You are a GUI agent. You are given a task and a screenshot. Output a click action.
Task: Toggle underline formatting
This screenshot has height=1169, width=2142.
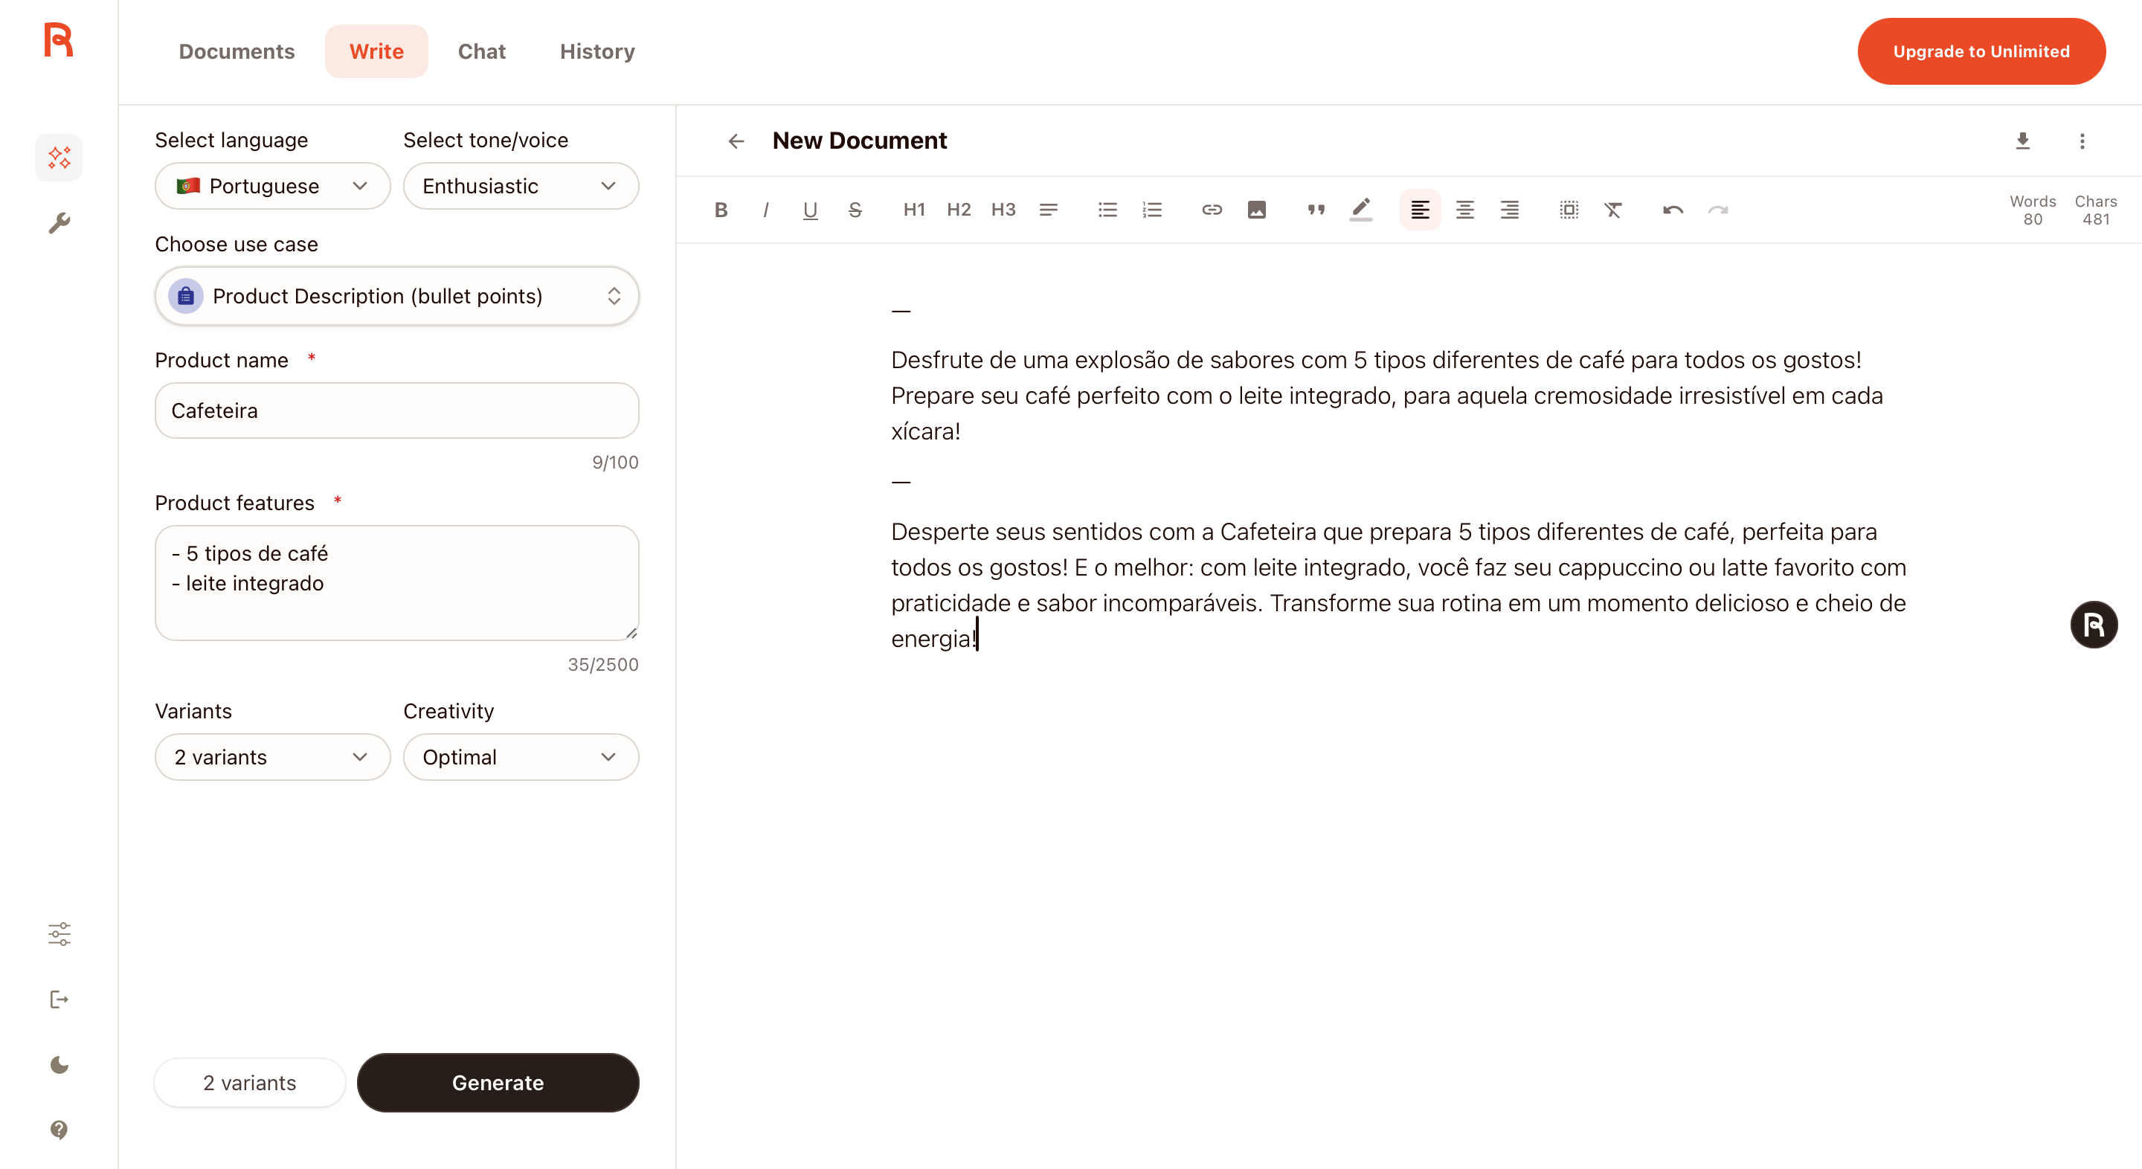811,210
